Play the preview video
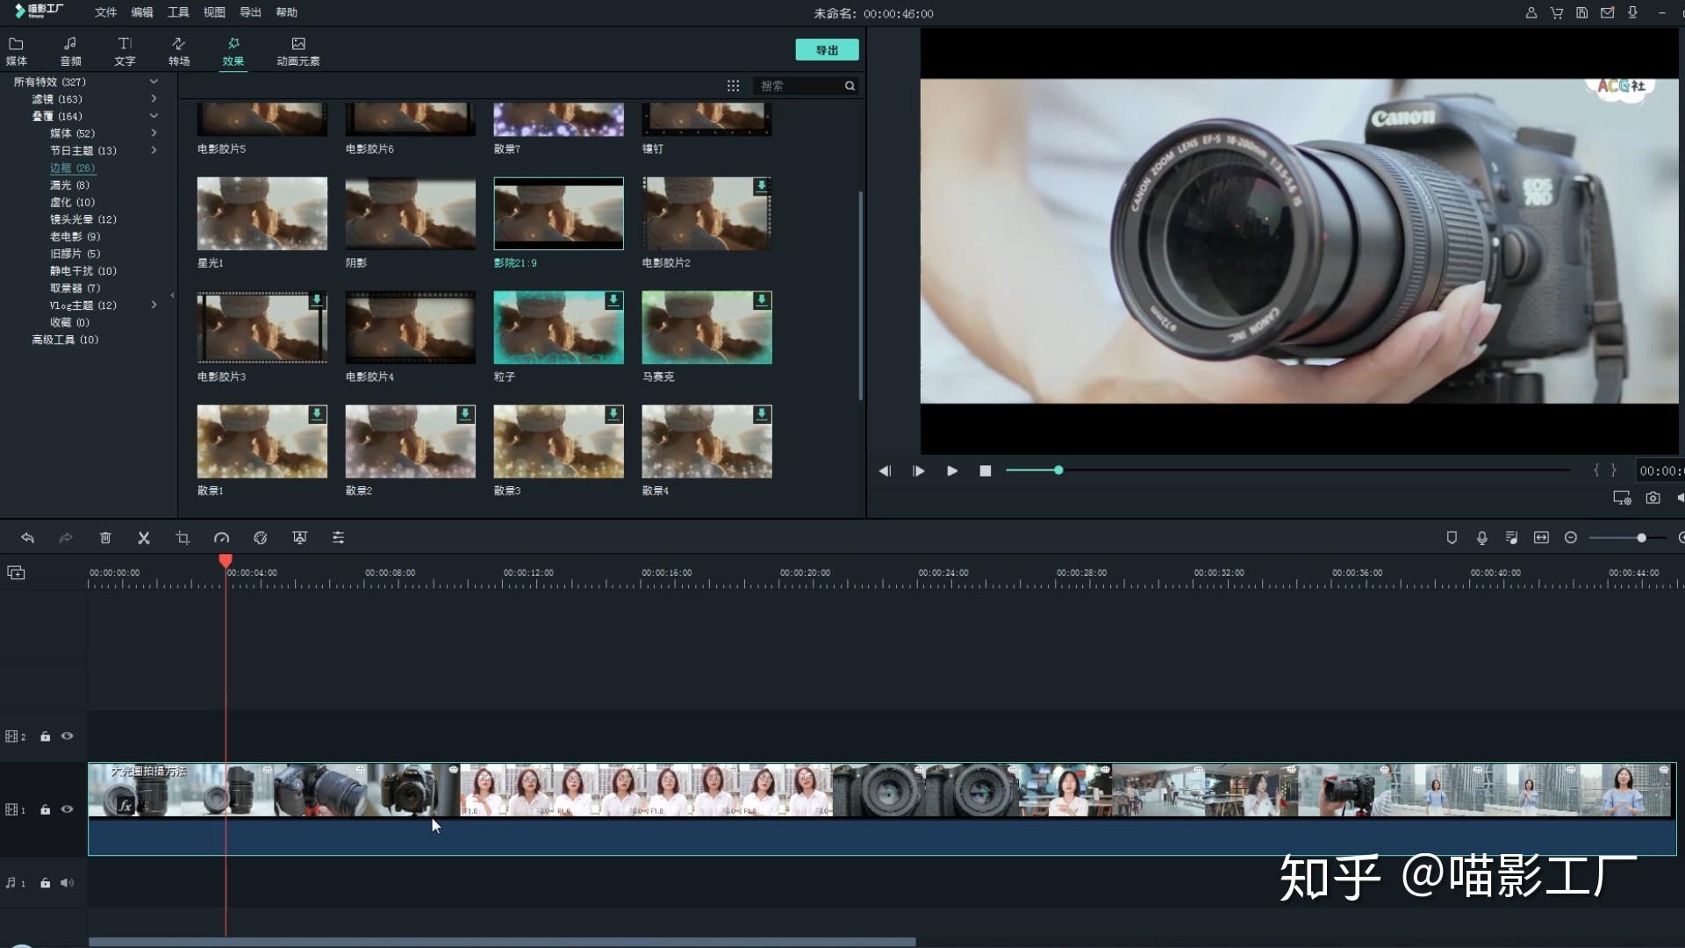1685x948 pixels. [x=952, y=471]
